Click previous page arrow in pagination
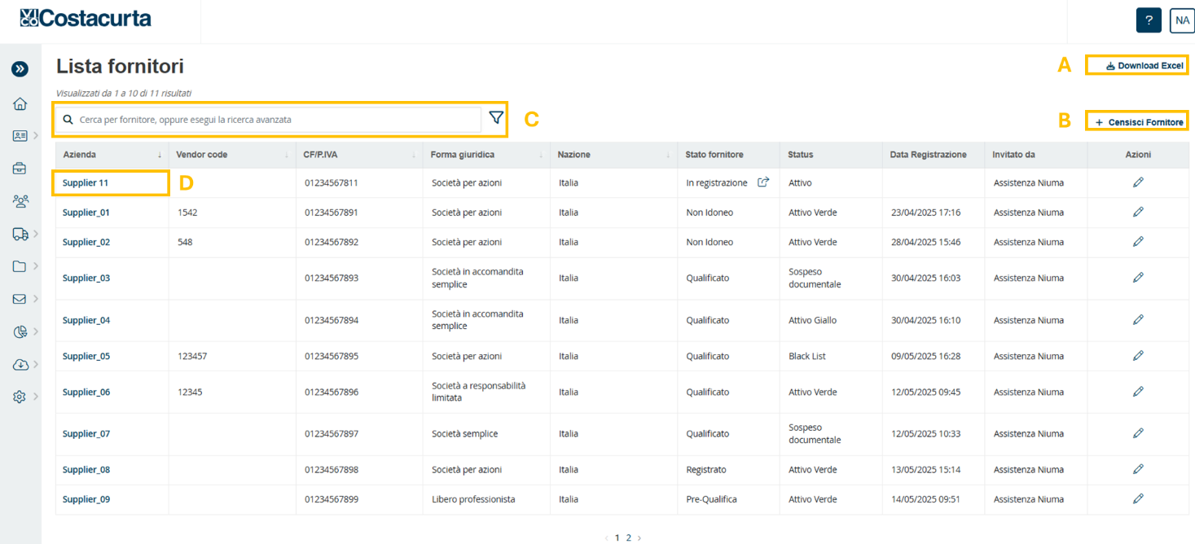 pyautogui.click(x=606, y=537)
